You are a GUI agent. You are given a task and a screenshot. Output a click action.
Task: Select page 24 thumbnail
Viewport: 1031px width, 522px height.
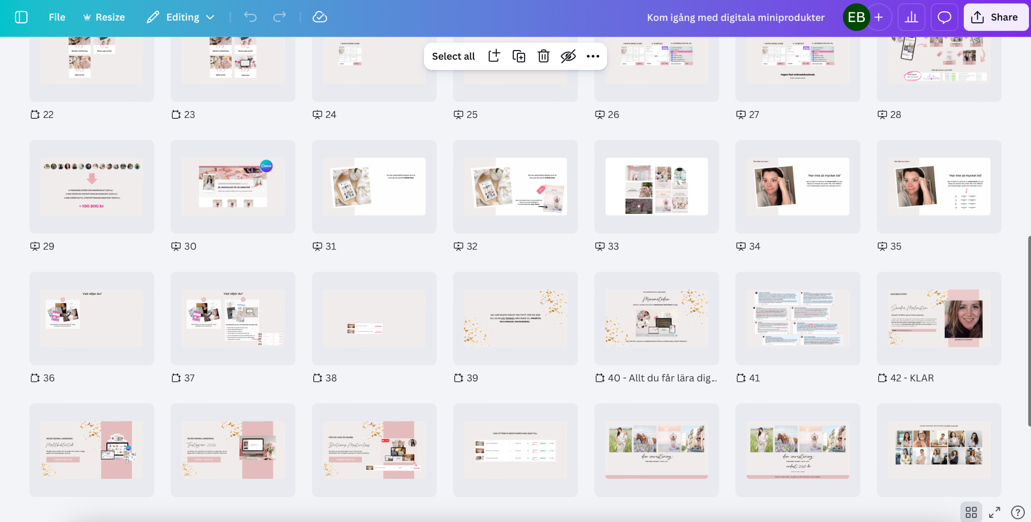[x=374, y=69]
